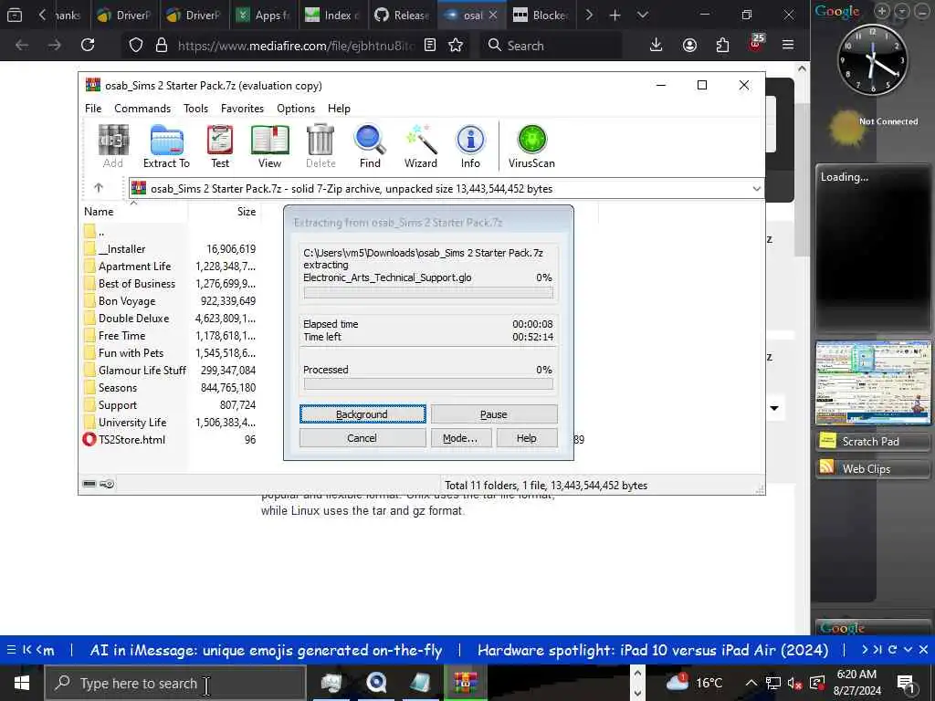Click the Windows taskbar search box
This screenshot has width=935, height=701.
pyautogui.click(x=175, y=683)
